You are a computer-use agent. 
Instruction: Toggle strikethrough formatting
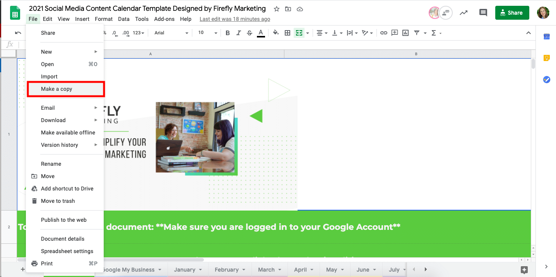(x=250, y=33)
